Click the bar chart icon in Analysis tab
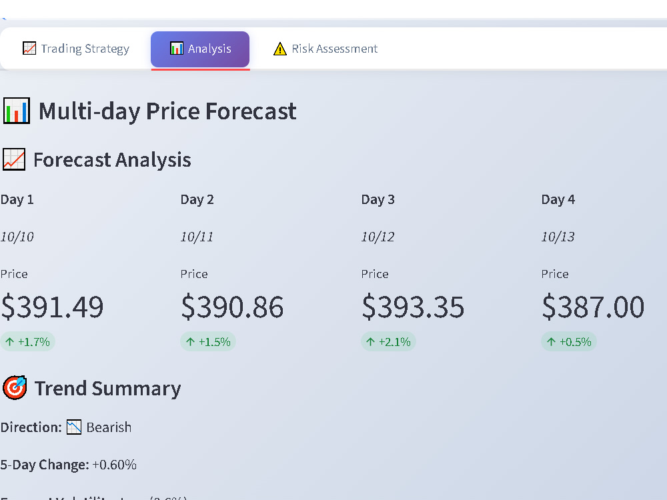Viewport: 667px width, 500px height. coord(177,49)
